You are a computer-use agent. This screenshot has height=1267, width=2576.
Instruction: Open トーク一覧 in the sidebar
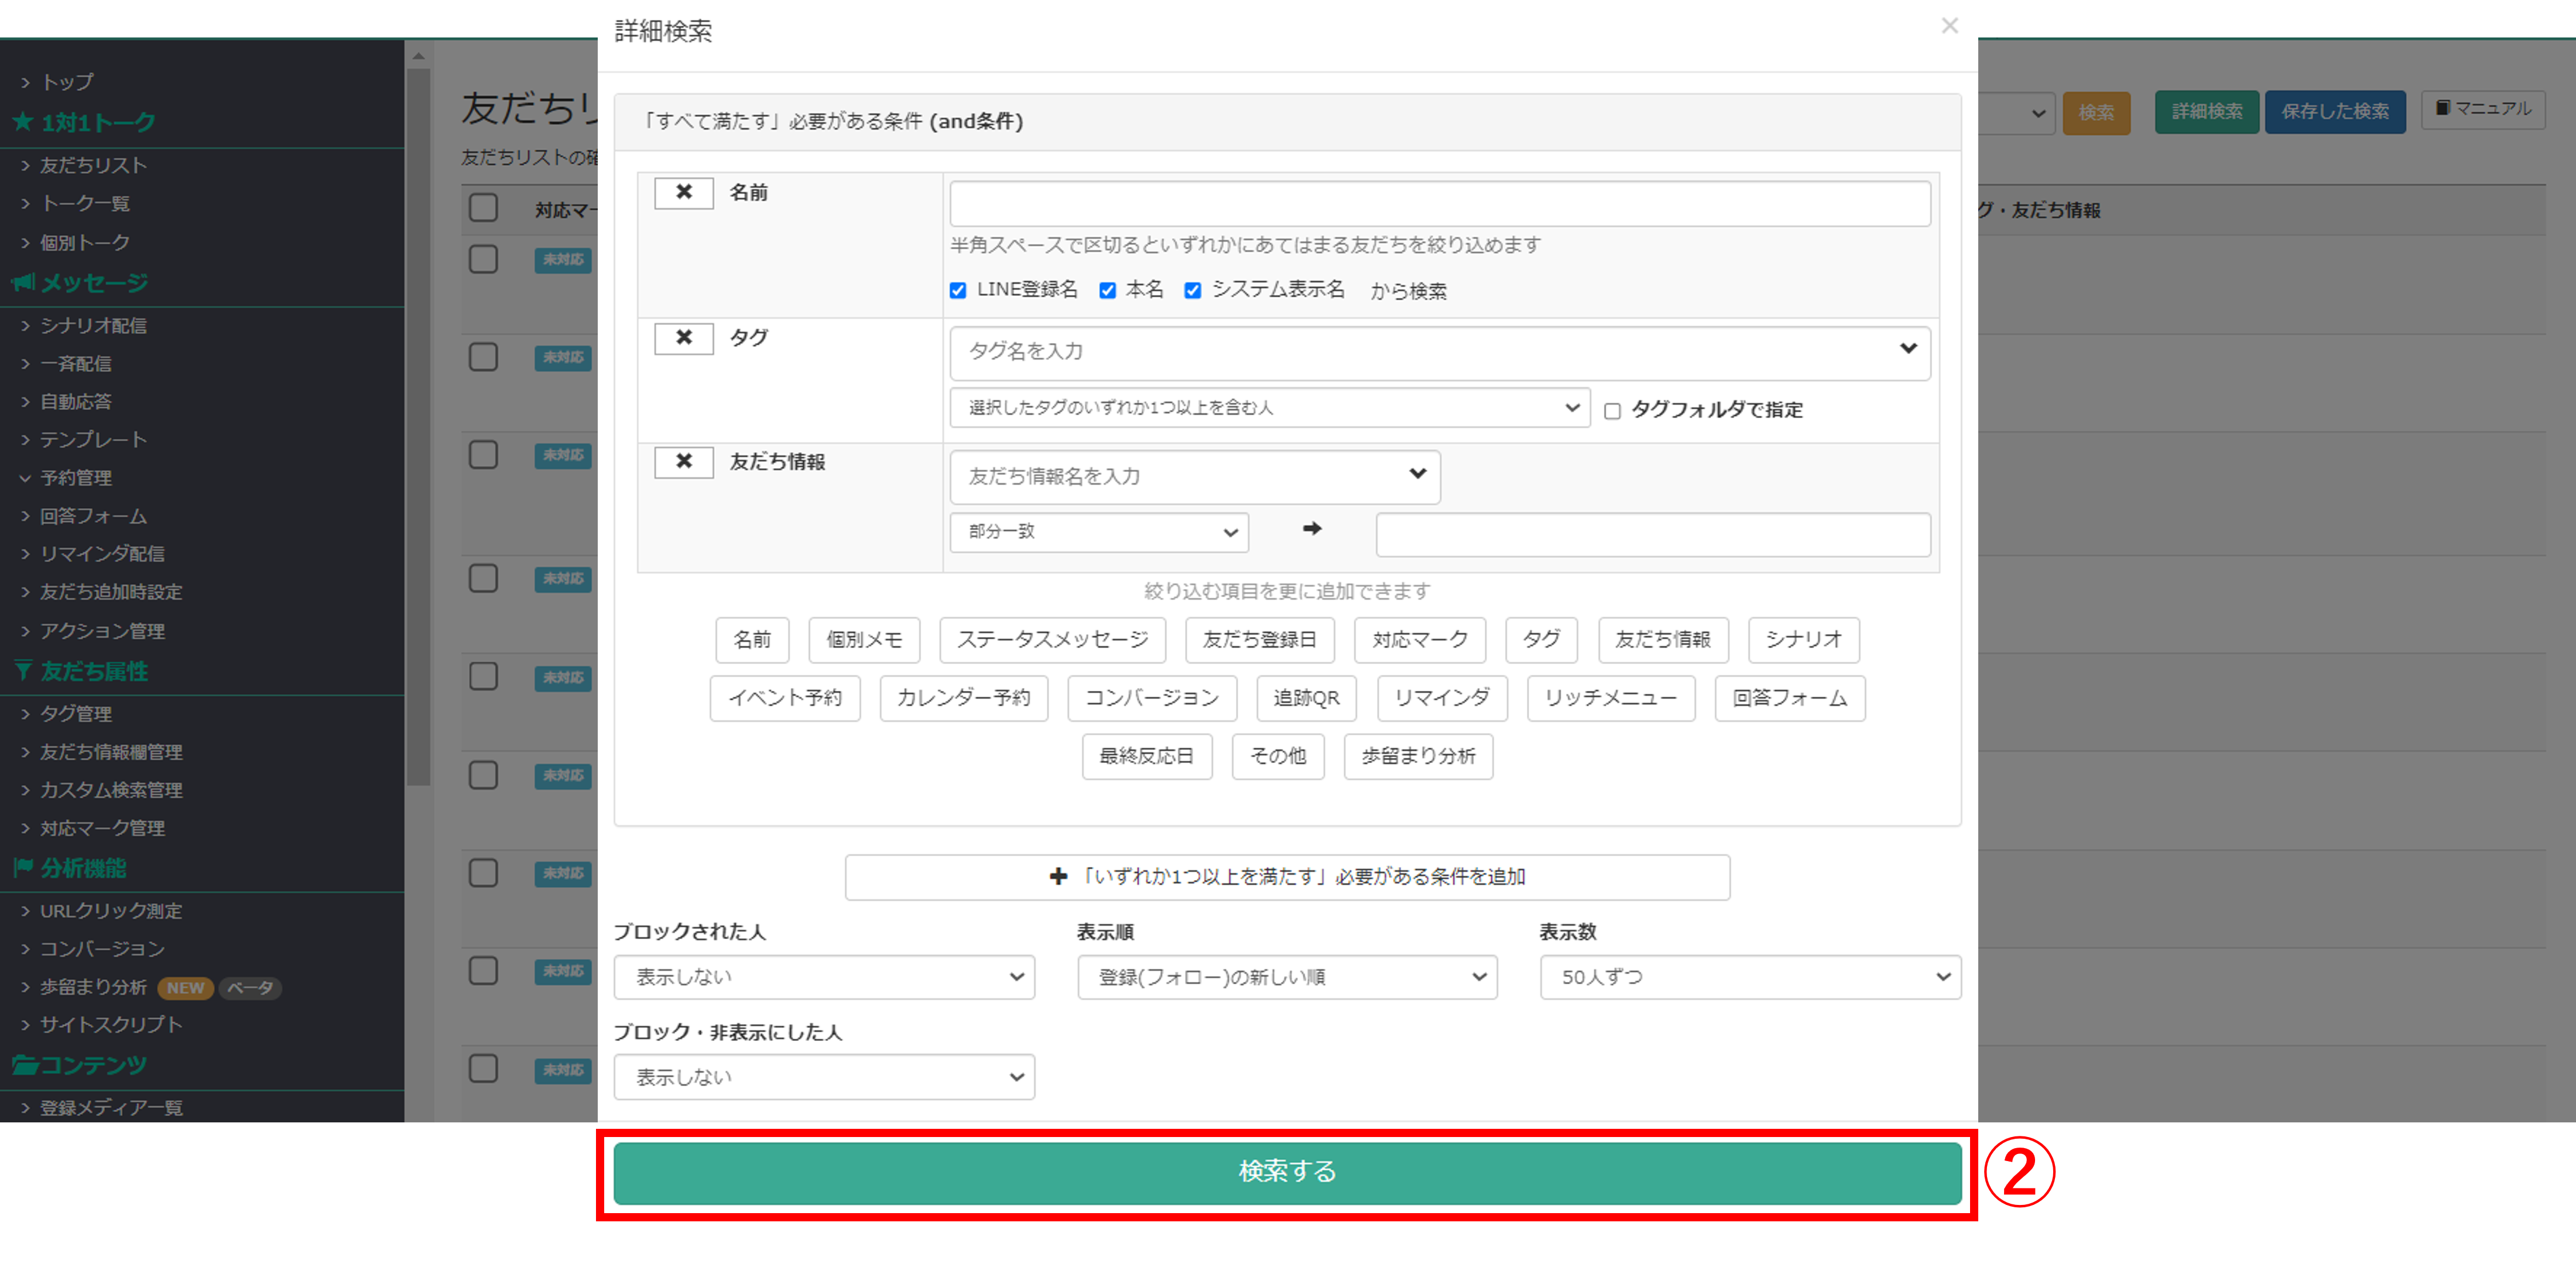pos(84,203)
